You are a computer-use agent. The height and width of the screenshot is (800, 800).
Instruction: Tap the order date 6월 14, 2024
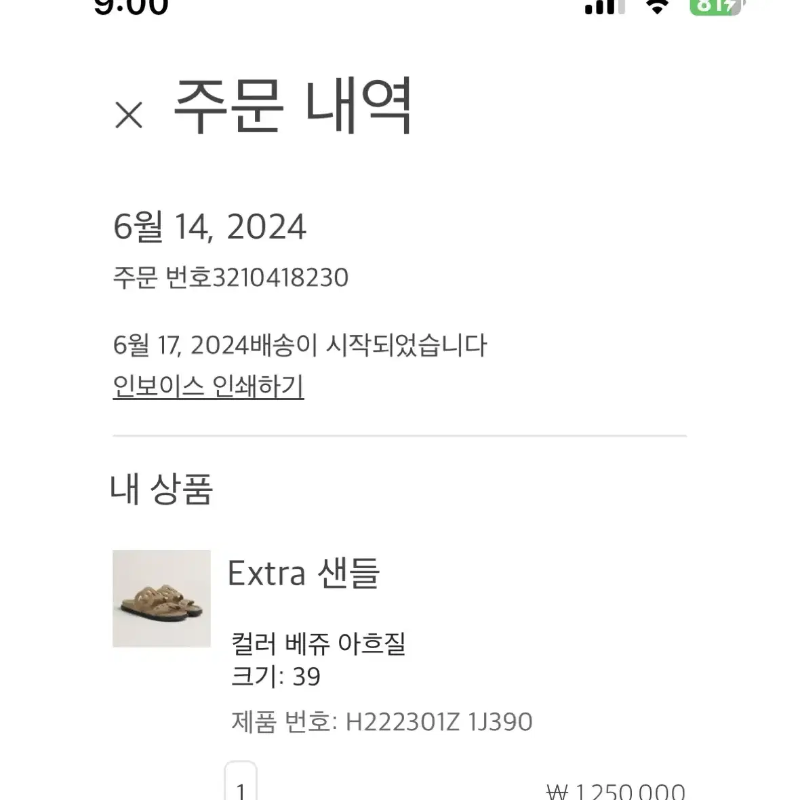[x=209, y=226]
